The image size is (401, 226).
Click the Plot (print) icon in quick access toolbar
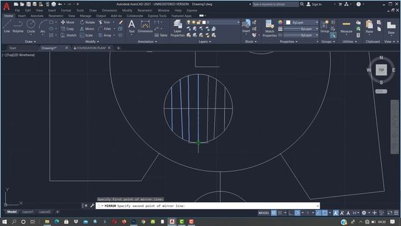[x=54, y=4]
